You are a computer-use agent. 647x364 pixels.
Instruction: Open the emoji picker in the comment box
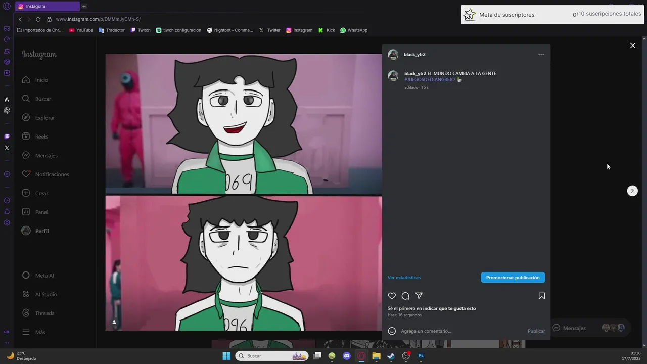[x=392, y=331]
